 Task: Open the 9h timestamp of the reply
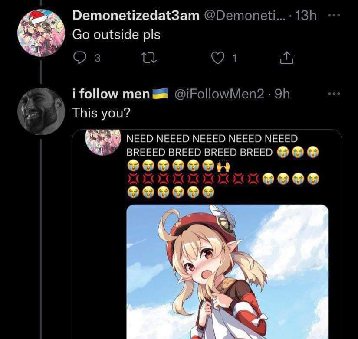coord(282,94)
